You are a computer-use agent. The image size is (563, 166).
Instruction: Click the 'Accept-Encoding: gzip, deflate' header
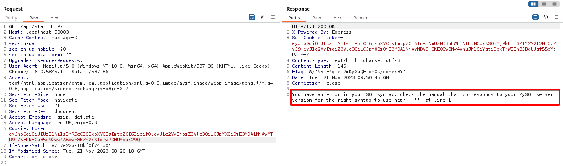tap(52, 117)
